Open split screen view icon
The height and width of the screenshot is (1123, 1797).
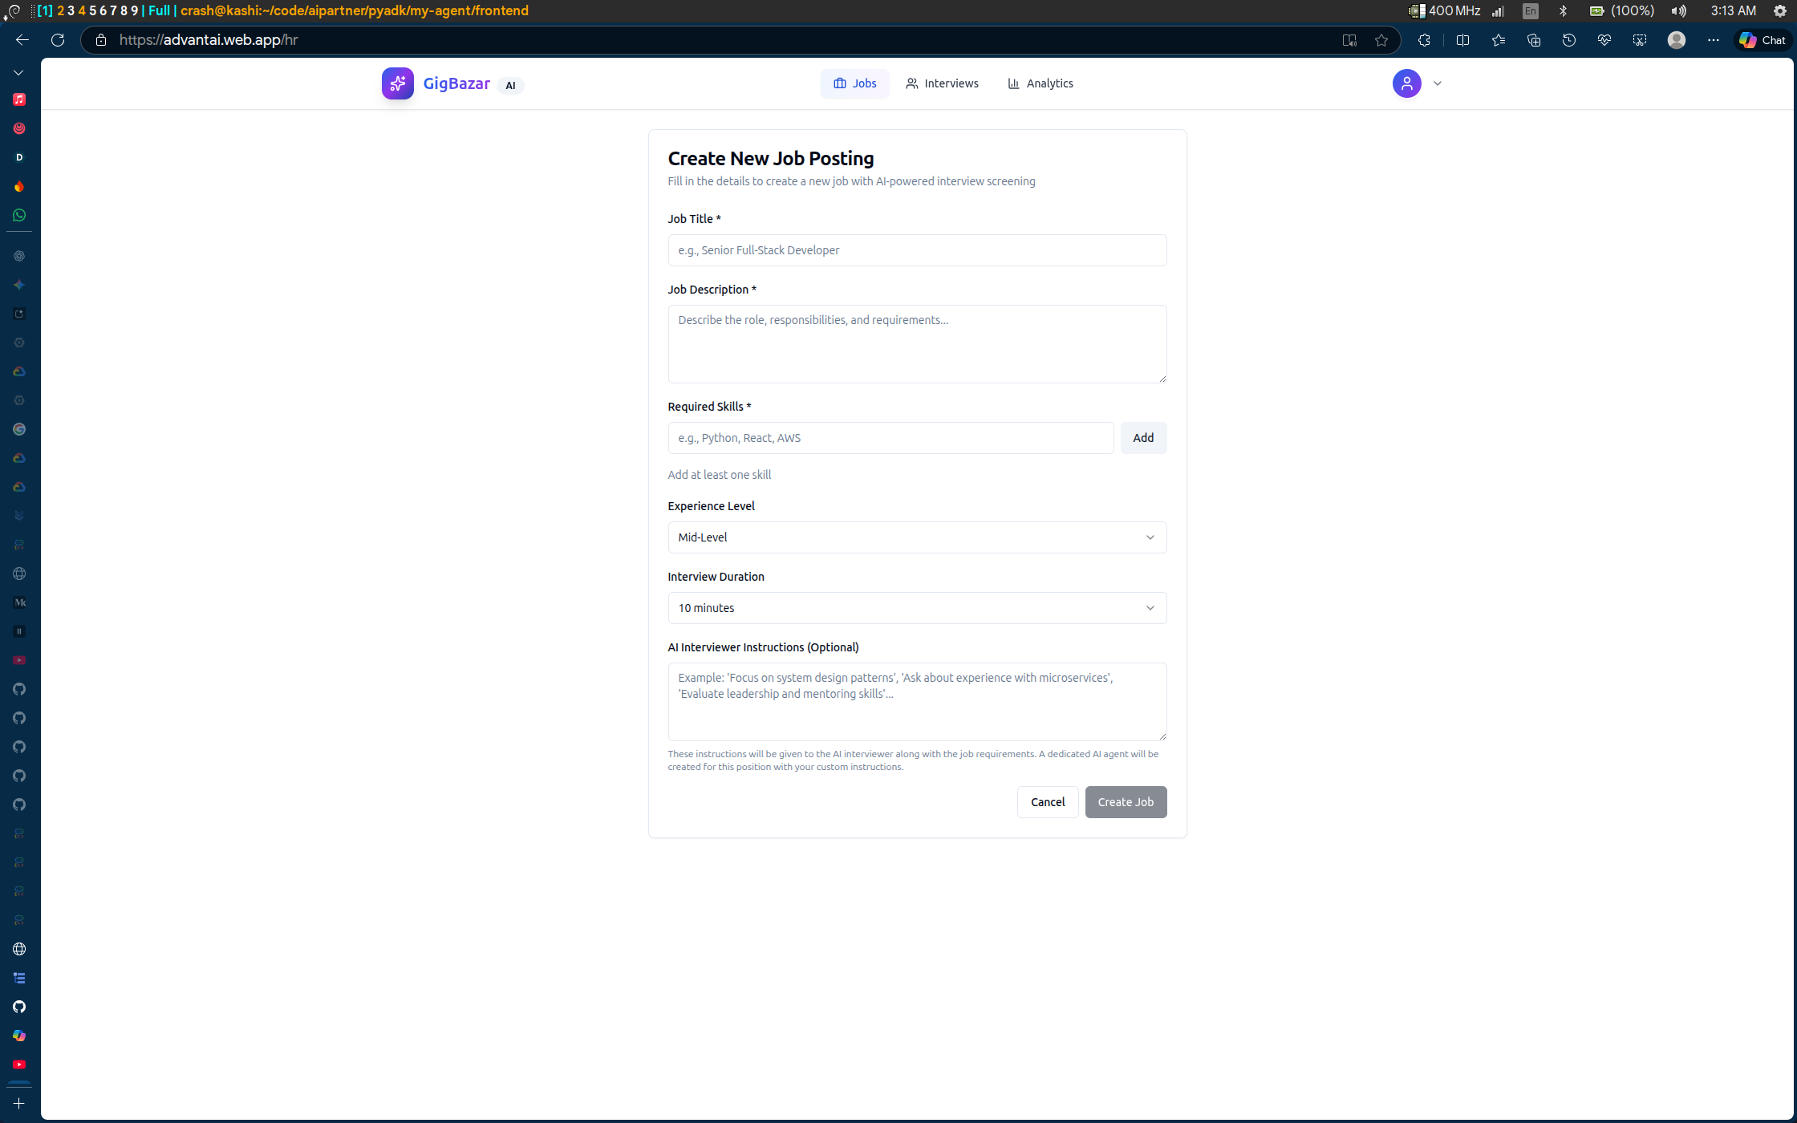click(1462, 40)
